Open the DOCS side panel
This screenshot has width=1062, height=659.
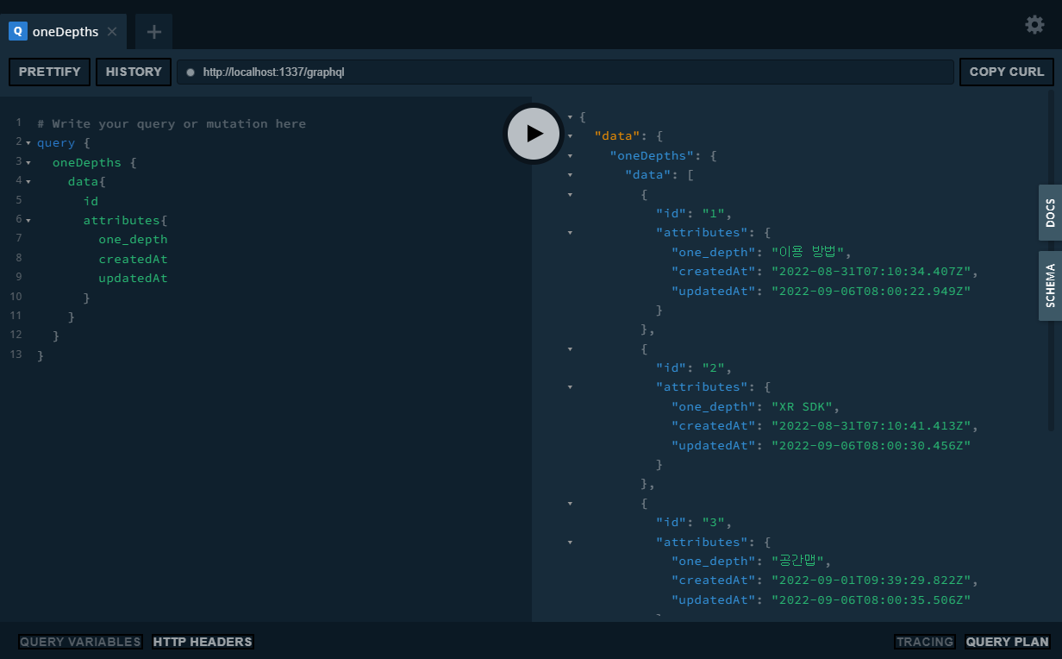point(1050,212)
